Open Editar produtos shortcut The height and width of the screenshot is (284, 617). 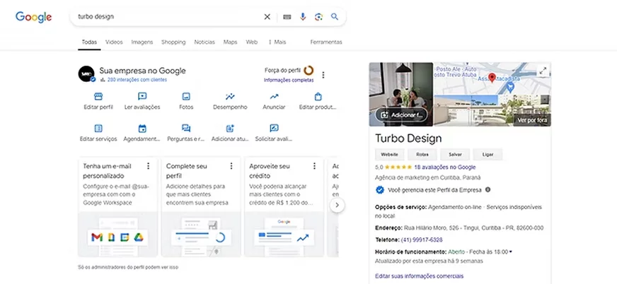(x=318, y=101)
